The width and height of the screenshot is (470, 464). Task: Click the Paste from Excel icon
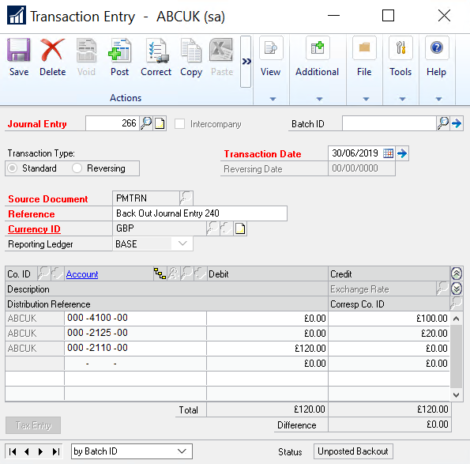click(222, 50)
